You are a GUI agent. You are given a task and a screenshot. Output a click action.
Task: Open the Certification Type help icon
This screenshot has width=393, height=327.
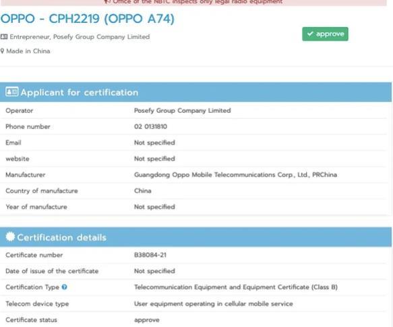65,287
